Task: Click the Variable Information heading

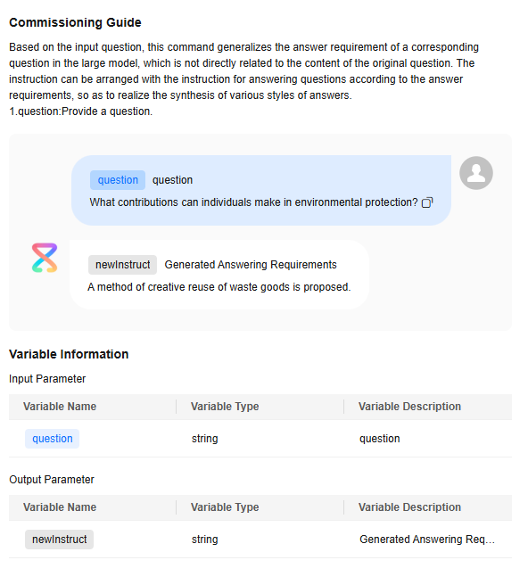Action: click(69, 354)
